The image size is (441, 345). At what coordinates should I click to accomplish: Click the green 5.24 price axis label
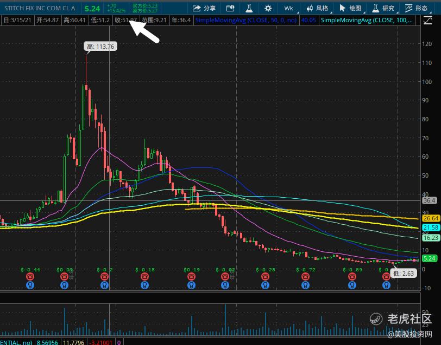point(430,258)
